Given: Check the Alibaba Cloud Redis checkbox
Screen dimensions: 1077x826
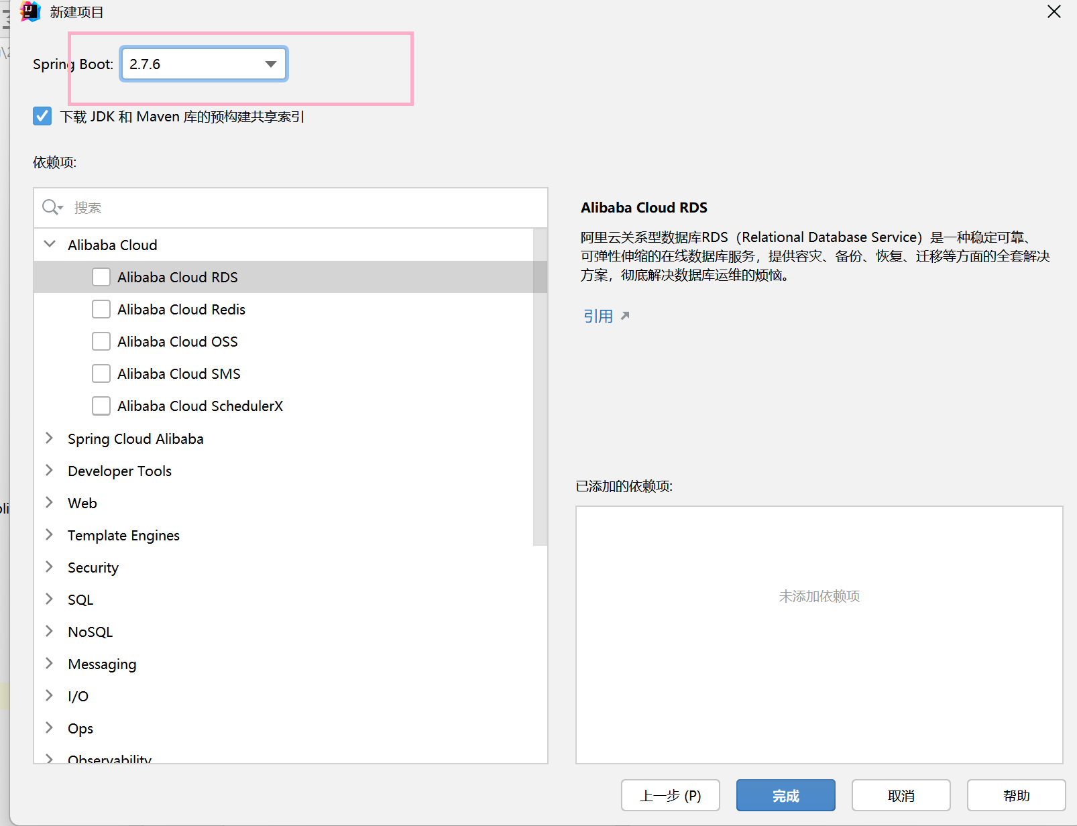Looking at the screenshot, I should [x=101, y=309].
